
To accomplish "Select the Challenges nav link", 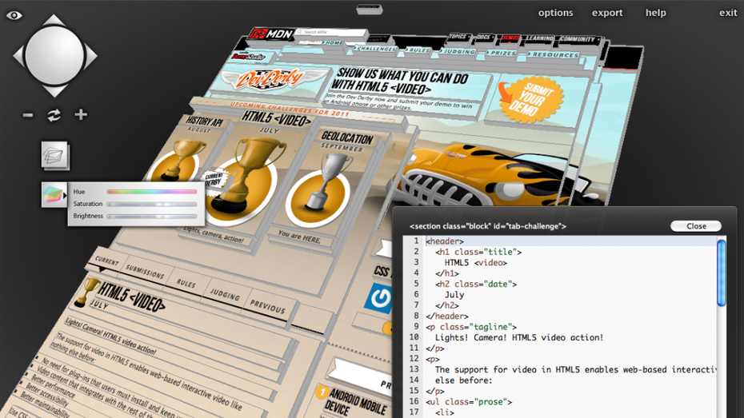I will (375, 48).
